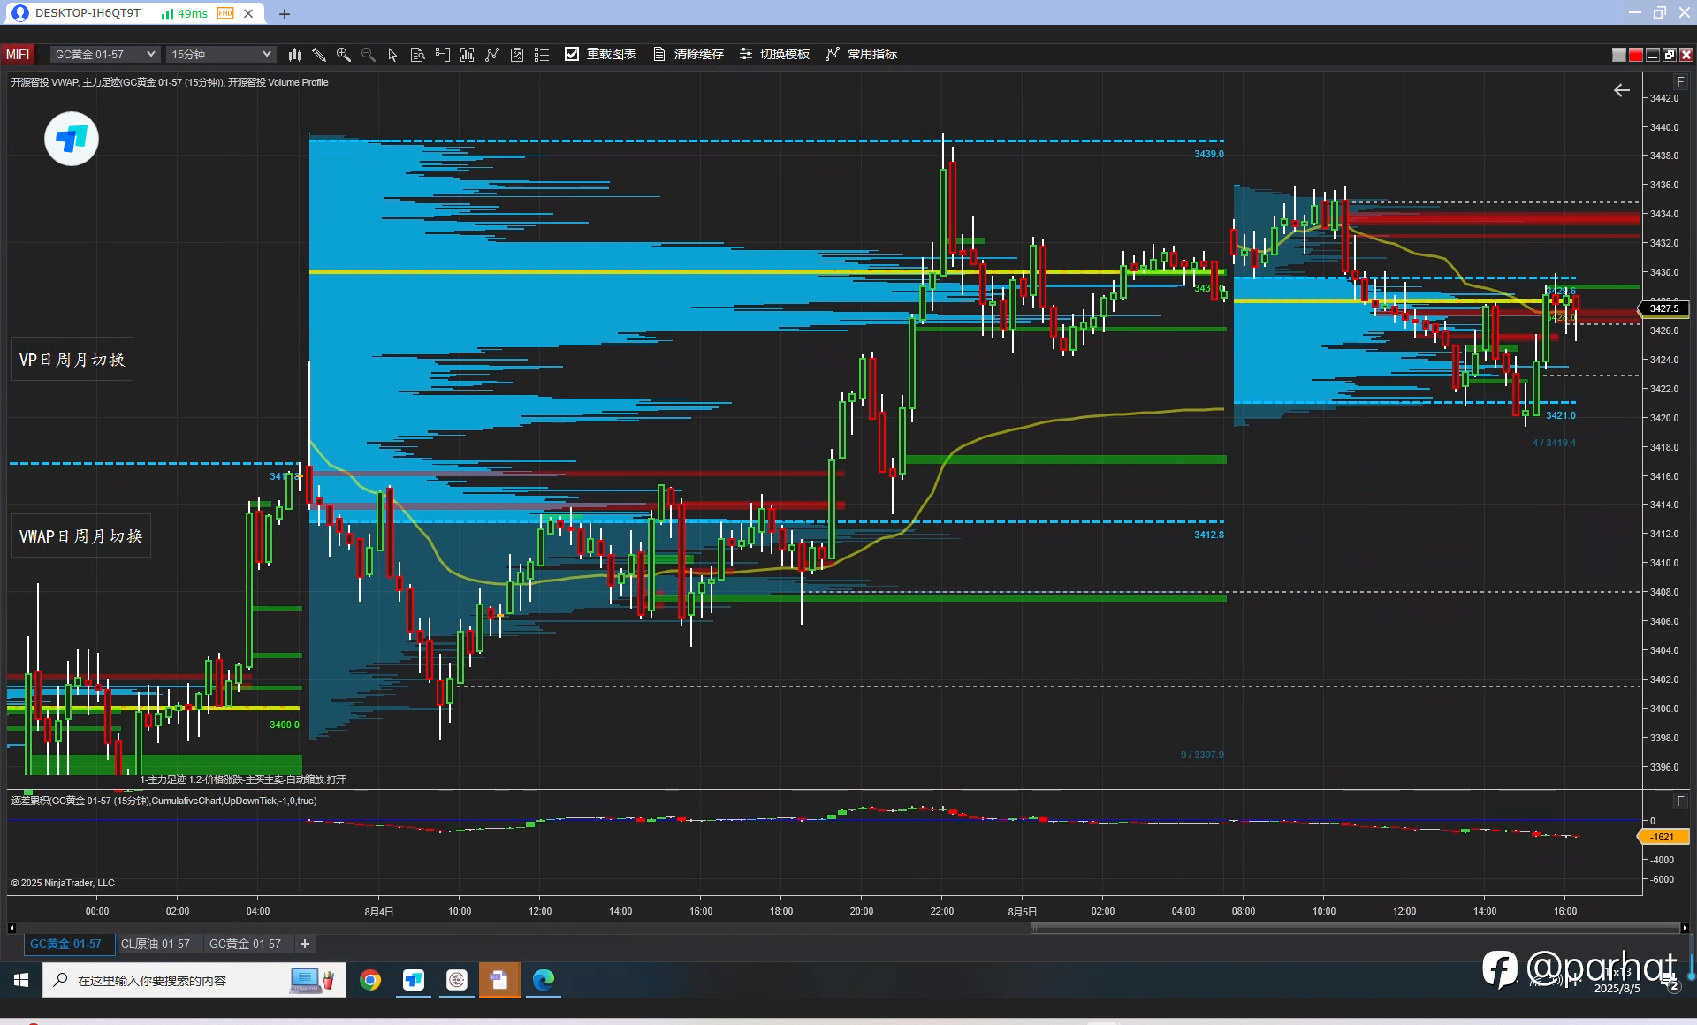Viewport: 1697px width, 1025px height.
Task: Click the MIFI red logo button
Action: (x=18, y=55)
